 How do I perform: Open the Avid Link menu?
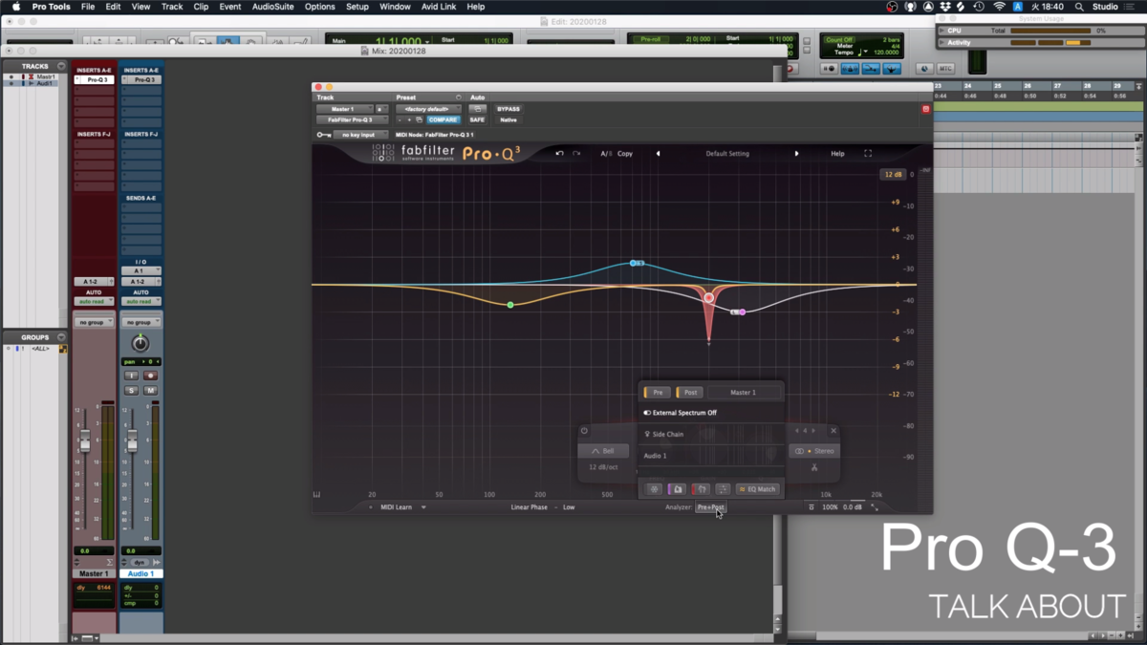pos(439,7)
